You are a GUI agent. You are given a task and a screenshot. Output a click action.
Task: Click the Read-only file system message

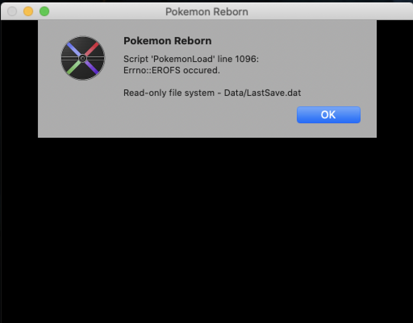click(x=169, y=93)
